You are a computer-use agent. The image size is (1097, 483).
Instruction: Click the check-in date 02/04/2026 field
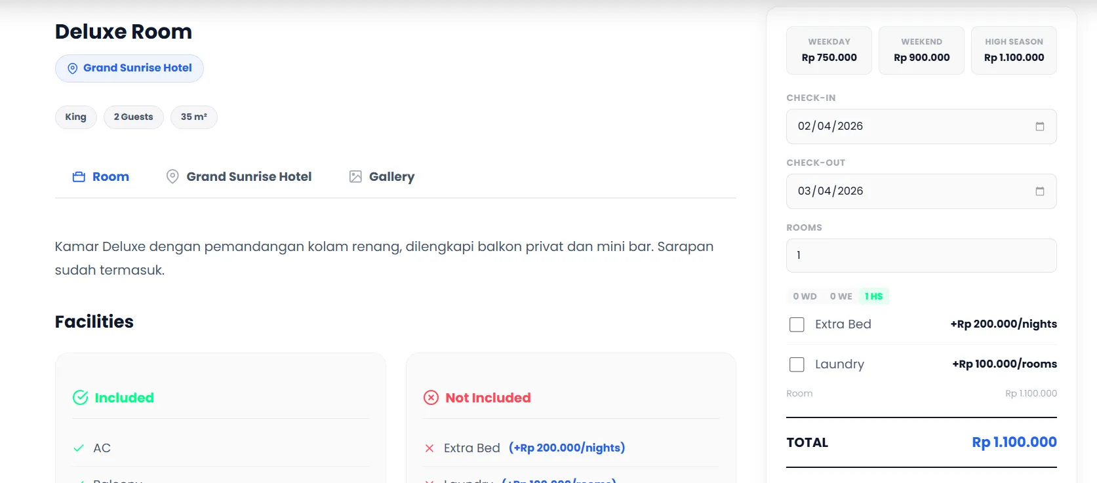pos(905,126)
